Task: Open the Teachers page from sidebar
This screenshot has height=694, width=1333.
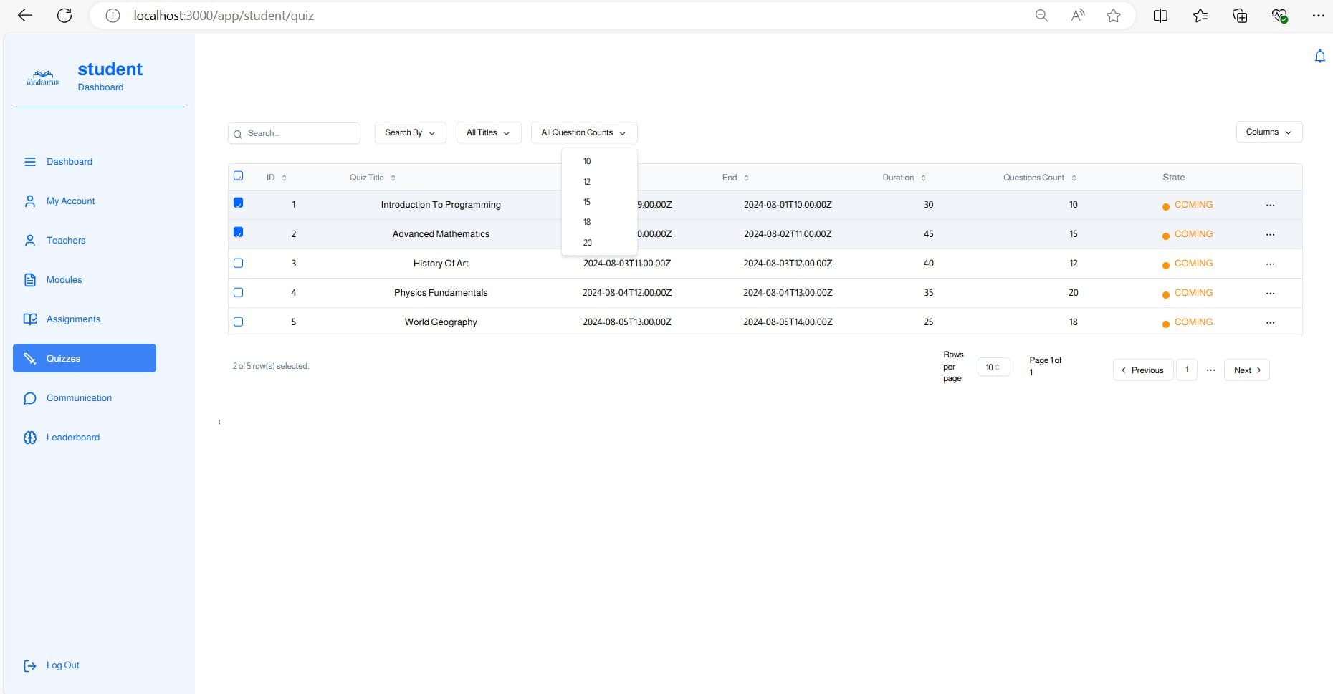Action: 65,241
